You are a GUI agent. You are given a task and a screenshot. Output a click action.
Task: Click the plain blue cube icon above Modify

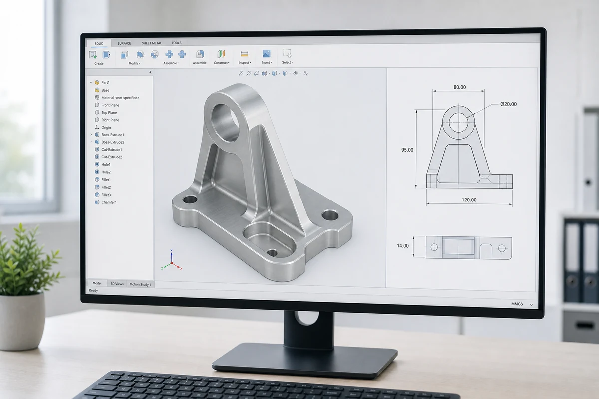124,54
